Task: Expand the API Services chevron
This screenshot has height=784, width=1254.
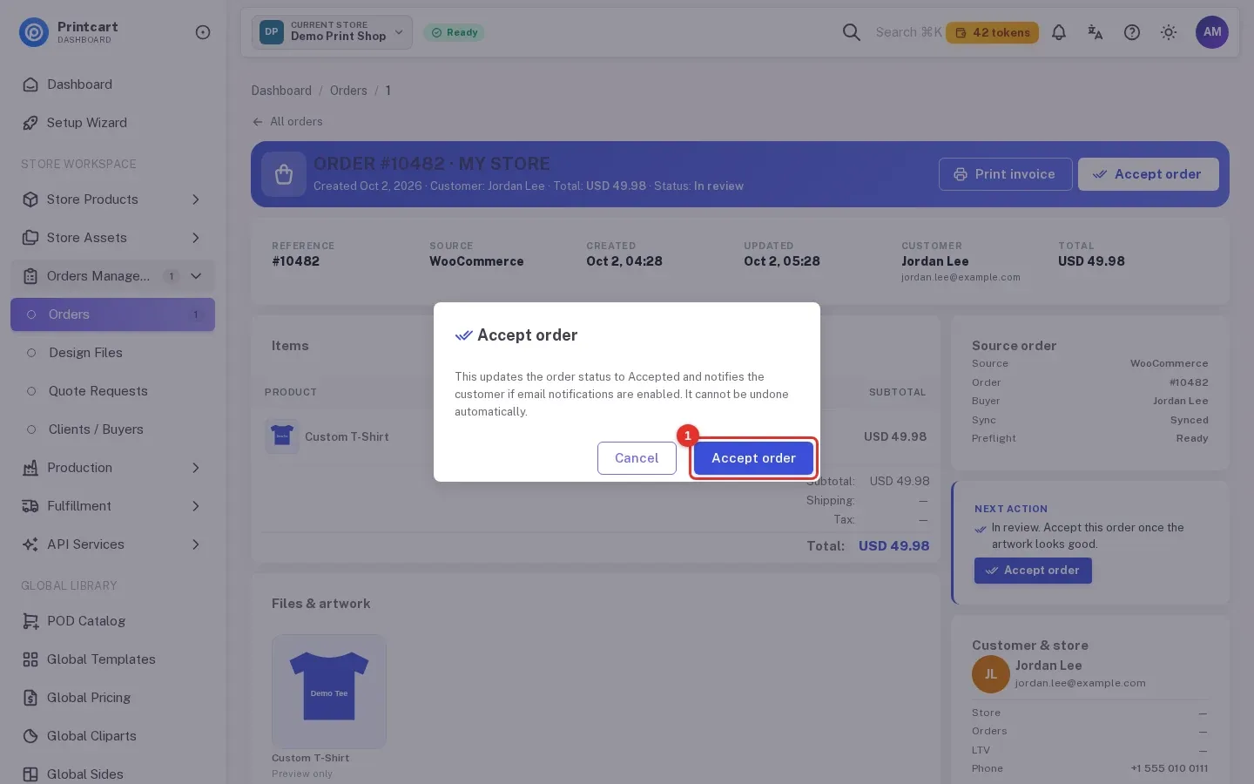Action: click(196, 544)
